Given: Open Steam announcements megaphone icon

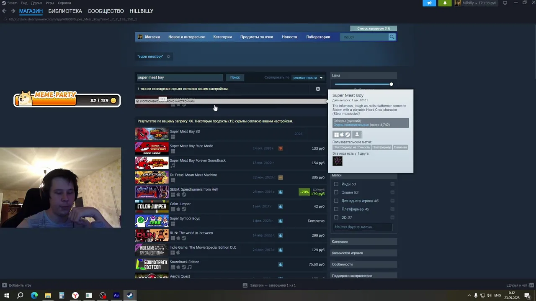Looking at the screenshot, I should 429,3.
